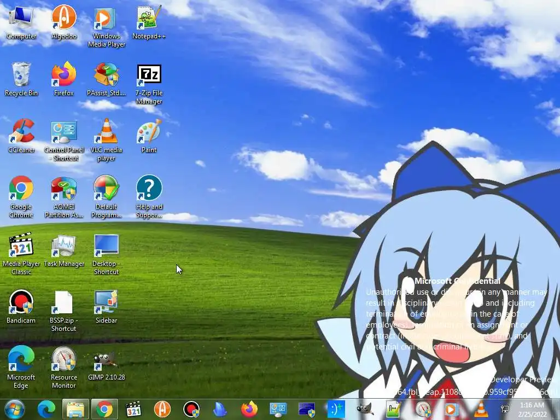The image size is (560, 420).
Task: Open the Default Programs shortcut
Action: (107, 197)
